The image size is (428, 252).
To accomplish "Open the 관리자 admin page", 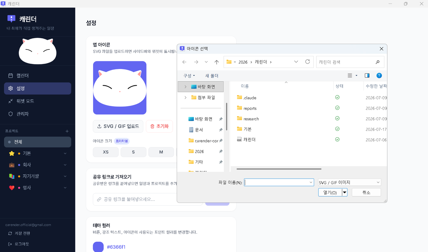I will (x=37, y=114).
